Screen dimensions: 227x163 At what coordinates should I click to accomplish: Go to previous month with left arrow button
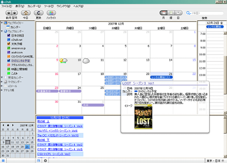tap(8, 13)
